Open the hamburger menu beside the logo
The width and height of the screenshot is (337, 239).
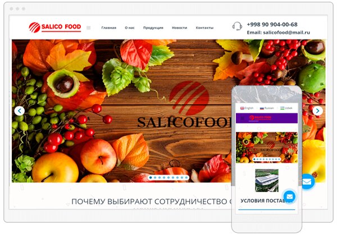click(x=89, y=27)
